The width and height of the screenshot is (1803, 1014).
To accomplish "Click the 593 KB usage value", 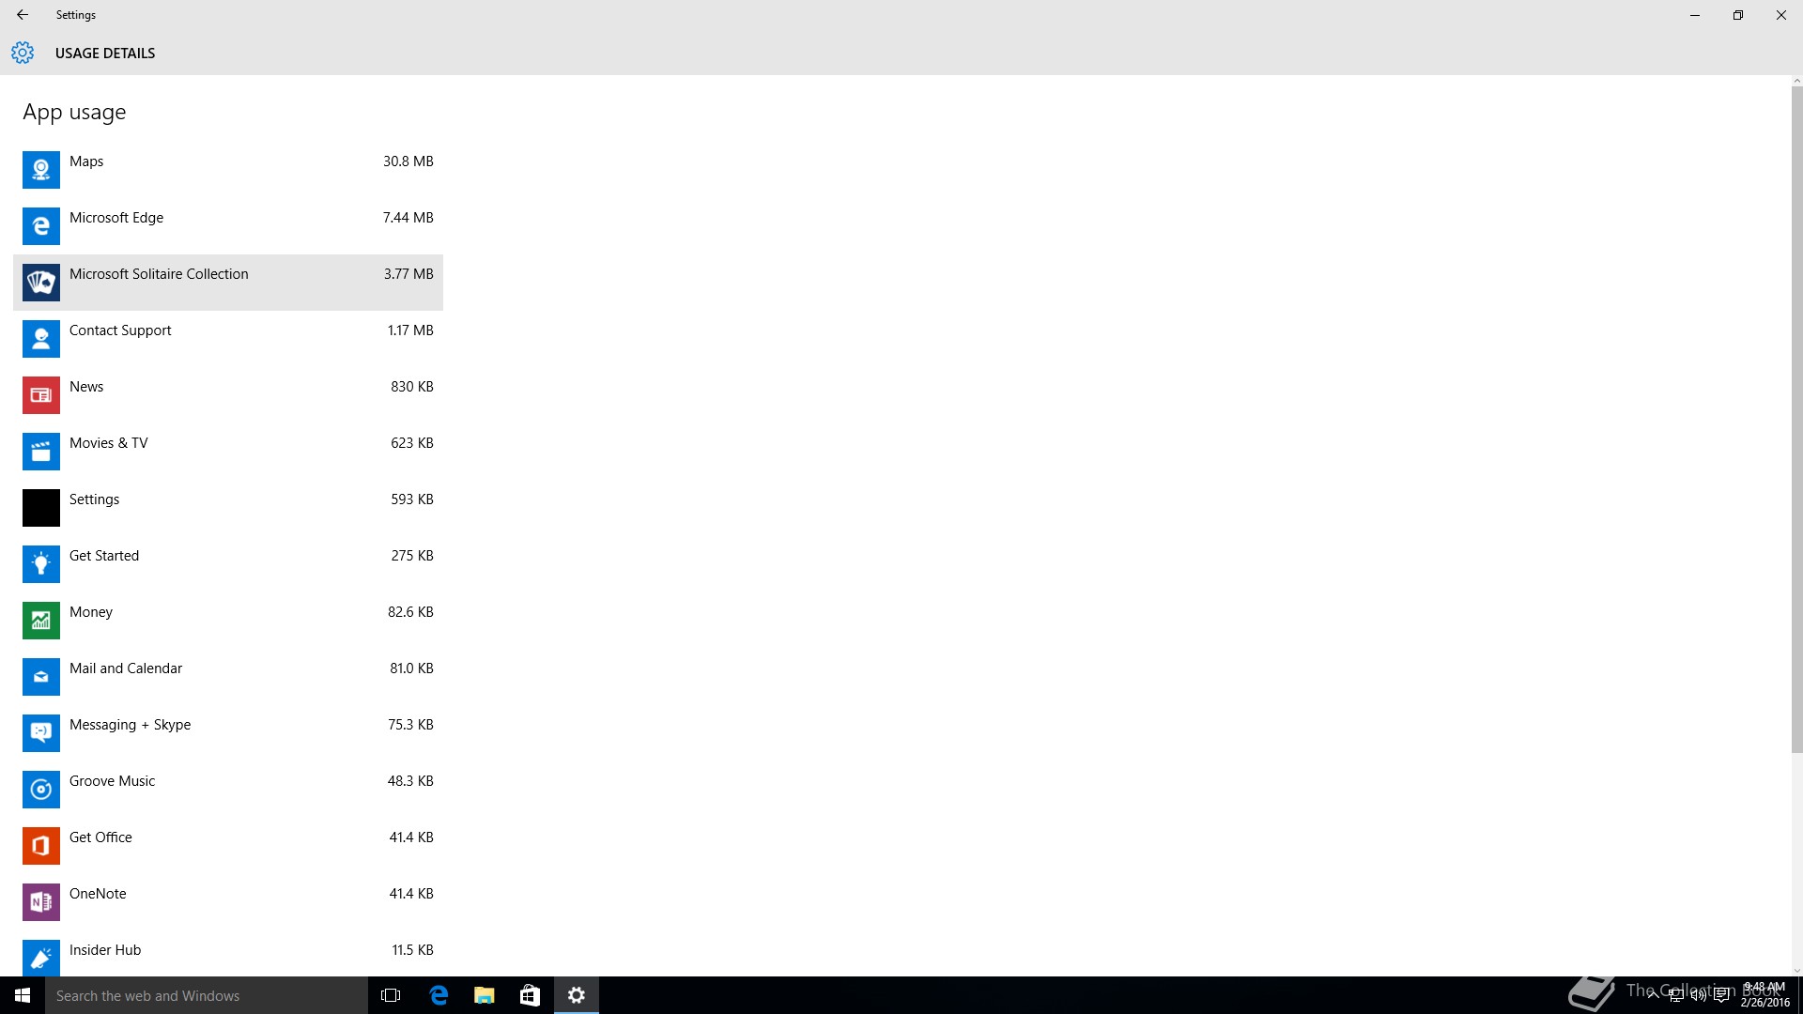I will point(412,499).
